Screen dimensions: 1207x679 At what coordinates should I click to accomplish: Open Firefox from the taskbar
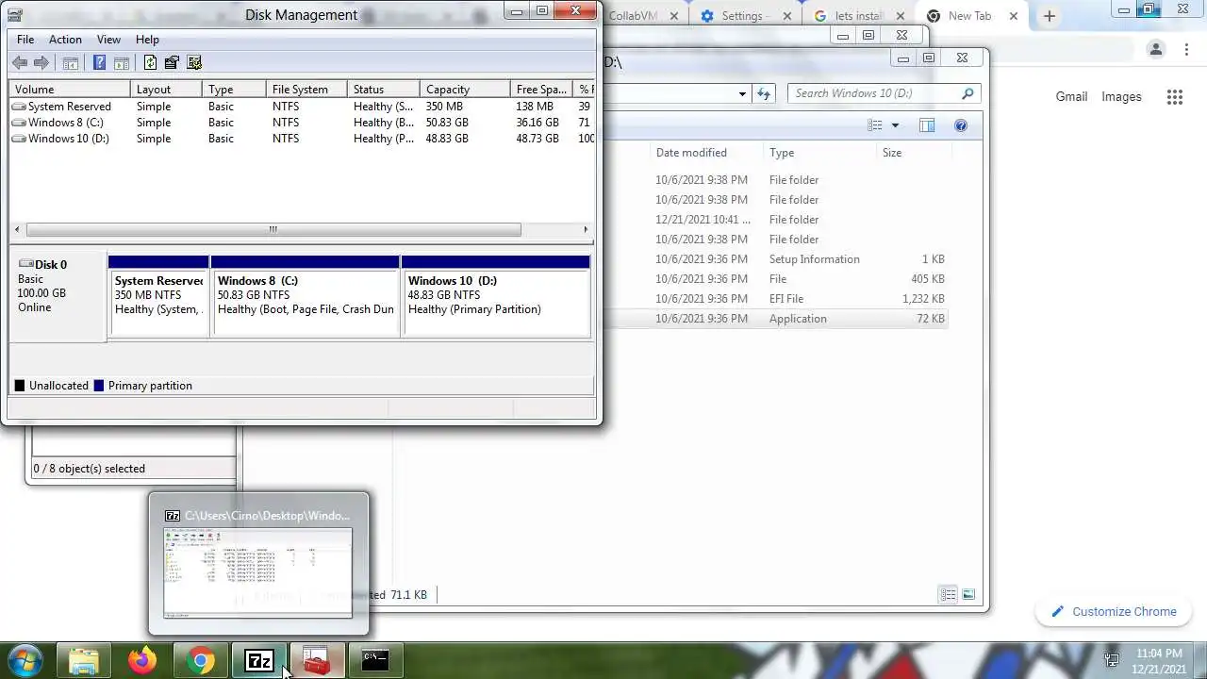(142, 660)
